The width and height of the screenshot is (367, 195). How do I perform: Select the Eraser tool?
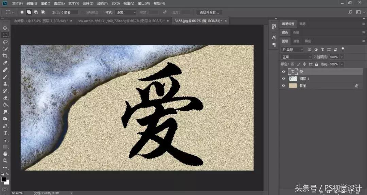point(5,98)
